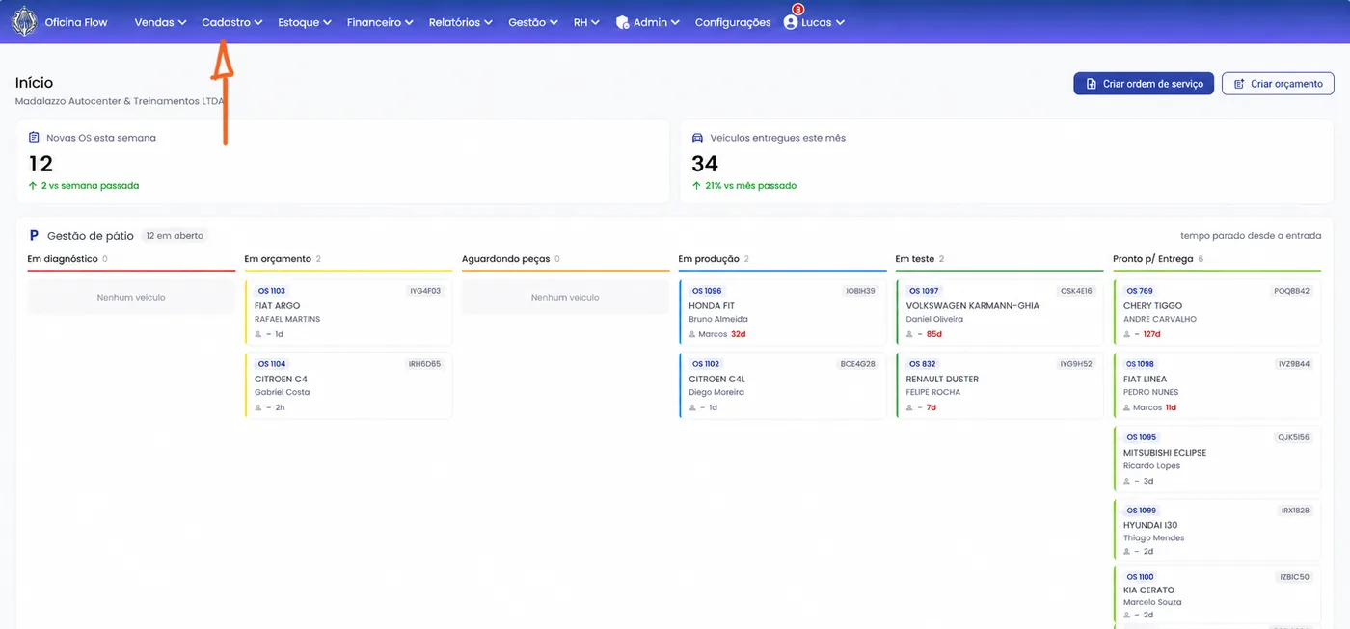This screenshot has width=1350, height=629.
Task: Click the red 85d elapsed time
Action: 933,334
